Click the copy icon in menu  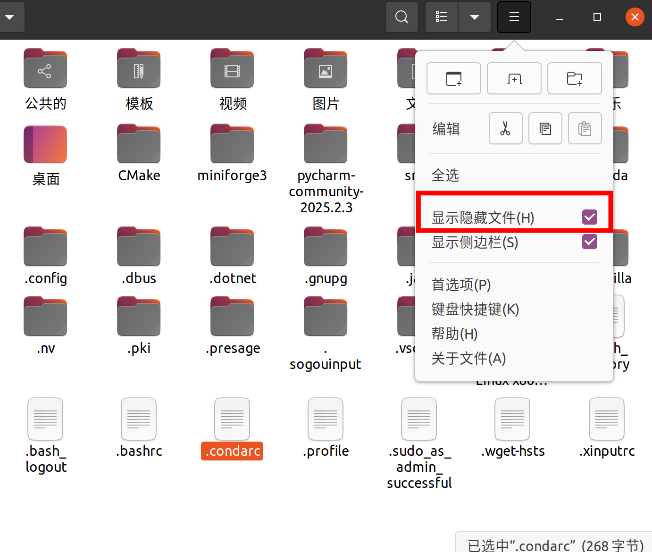(545, 128)
